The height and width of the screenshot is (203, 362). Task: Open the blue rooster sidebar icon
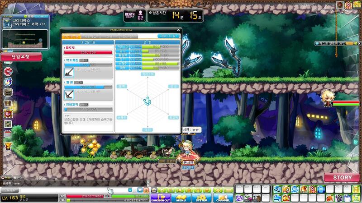(x=8, y=82)
